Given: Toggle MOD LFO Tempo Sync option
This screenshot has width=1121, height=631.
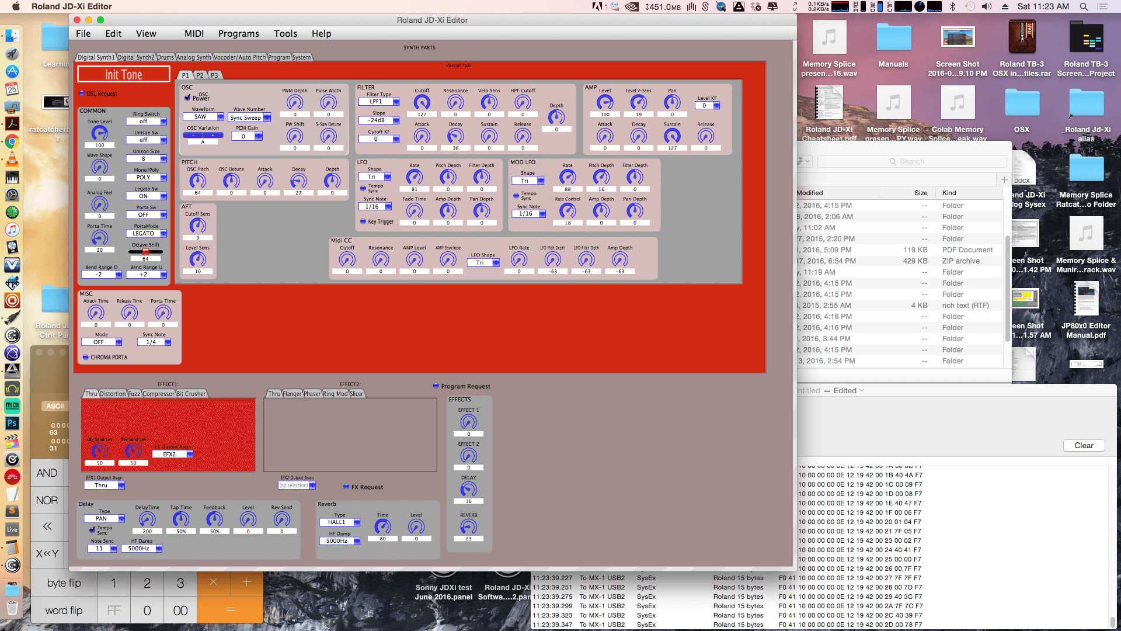Looking at the screenshot, I should 516,196.
